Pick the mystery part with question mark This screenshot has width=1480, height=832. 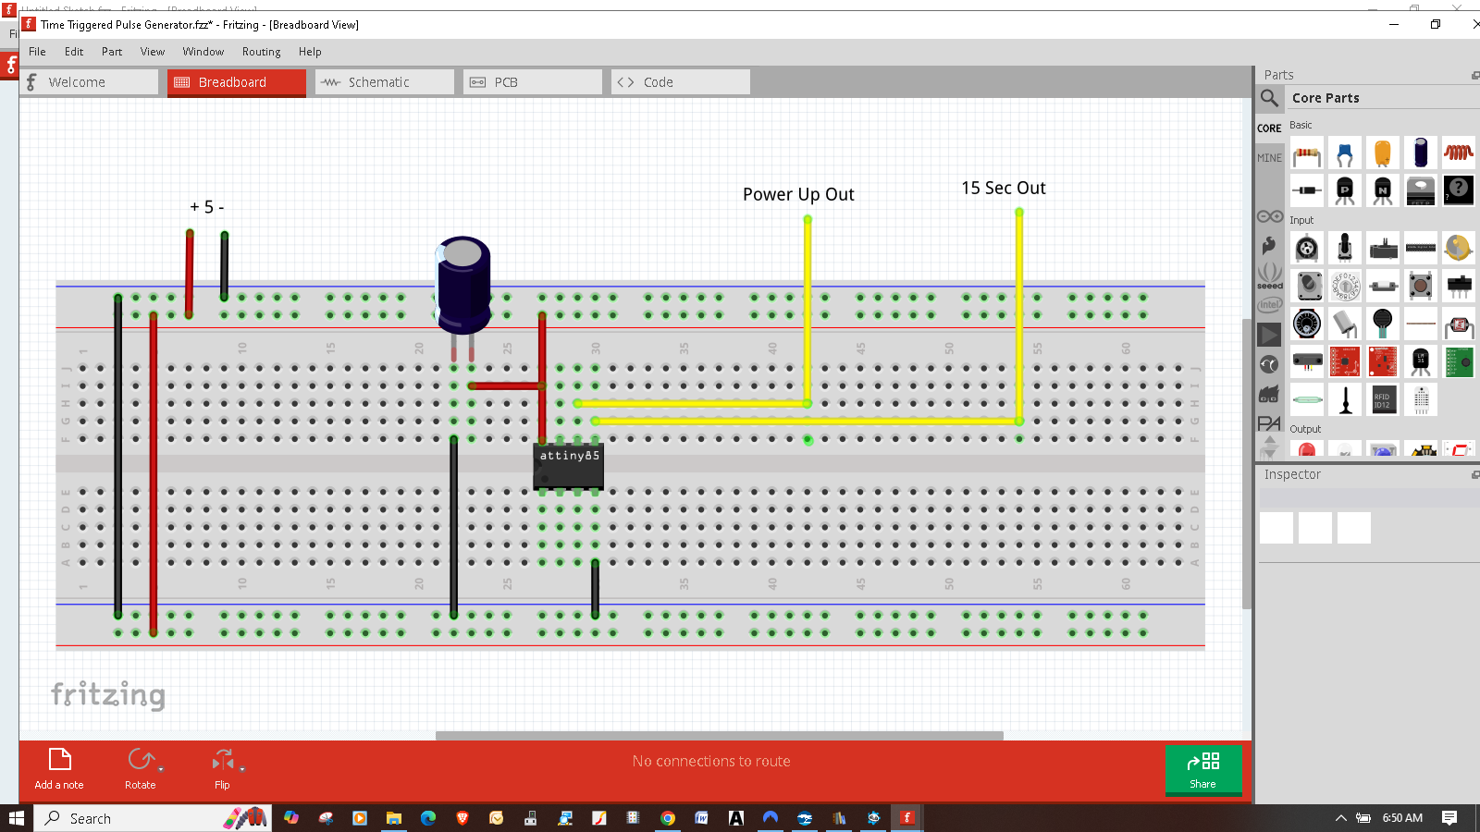[x=1459, y=190]
